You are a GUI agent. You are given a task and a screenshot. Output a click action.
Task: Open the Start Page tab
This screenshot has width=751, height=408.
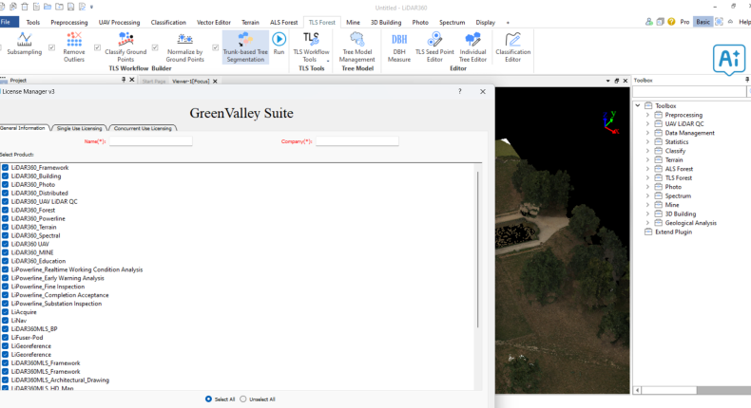[154, 82]
